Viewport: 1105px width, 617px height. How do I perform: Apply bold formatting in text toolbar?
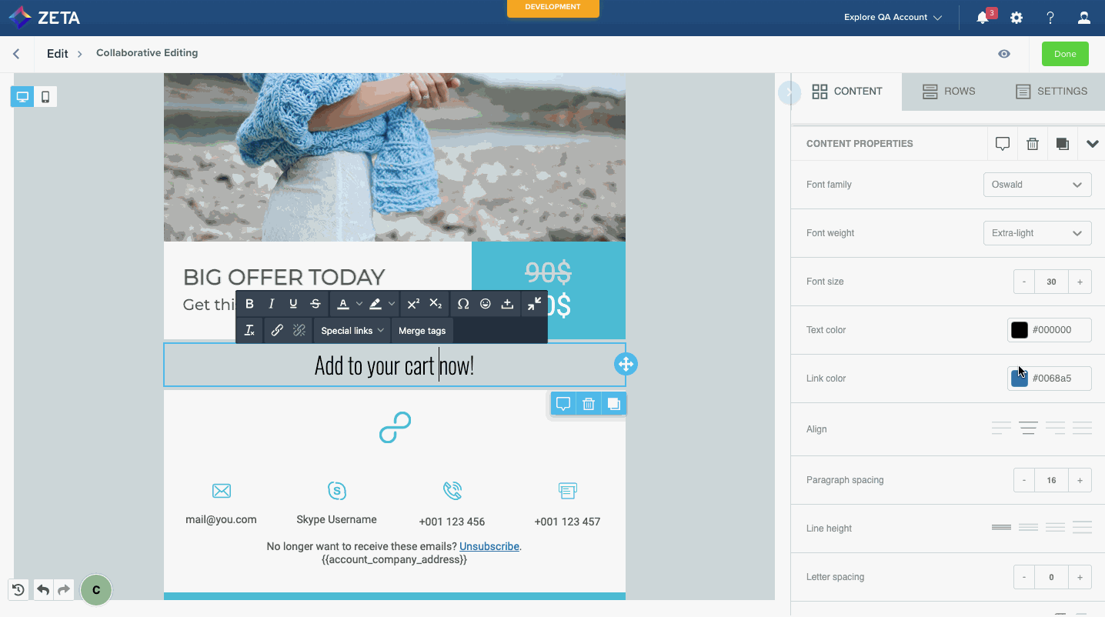(x=249, y=304)
